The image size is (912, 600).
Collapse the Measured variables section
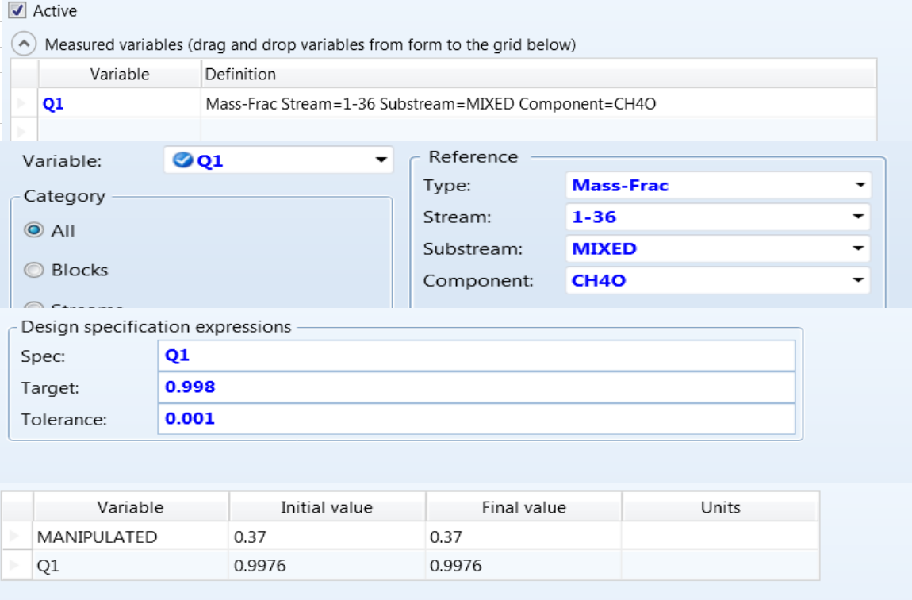pos(25,44)
